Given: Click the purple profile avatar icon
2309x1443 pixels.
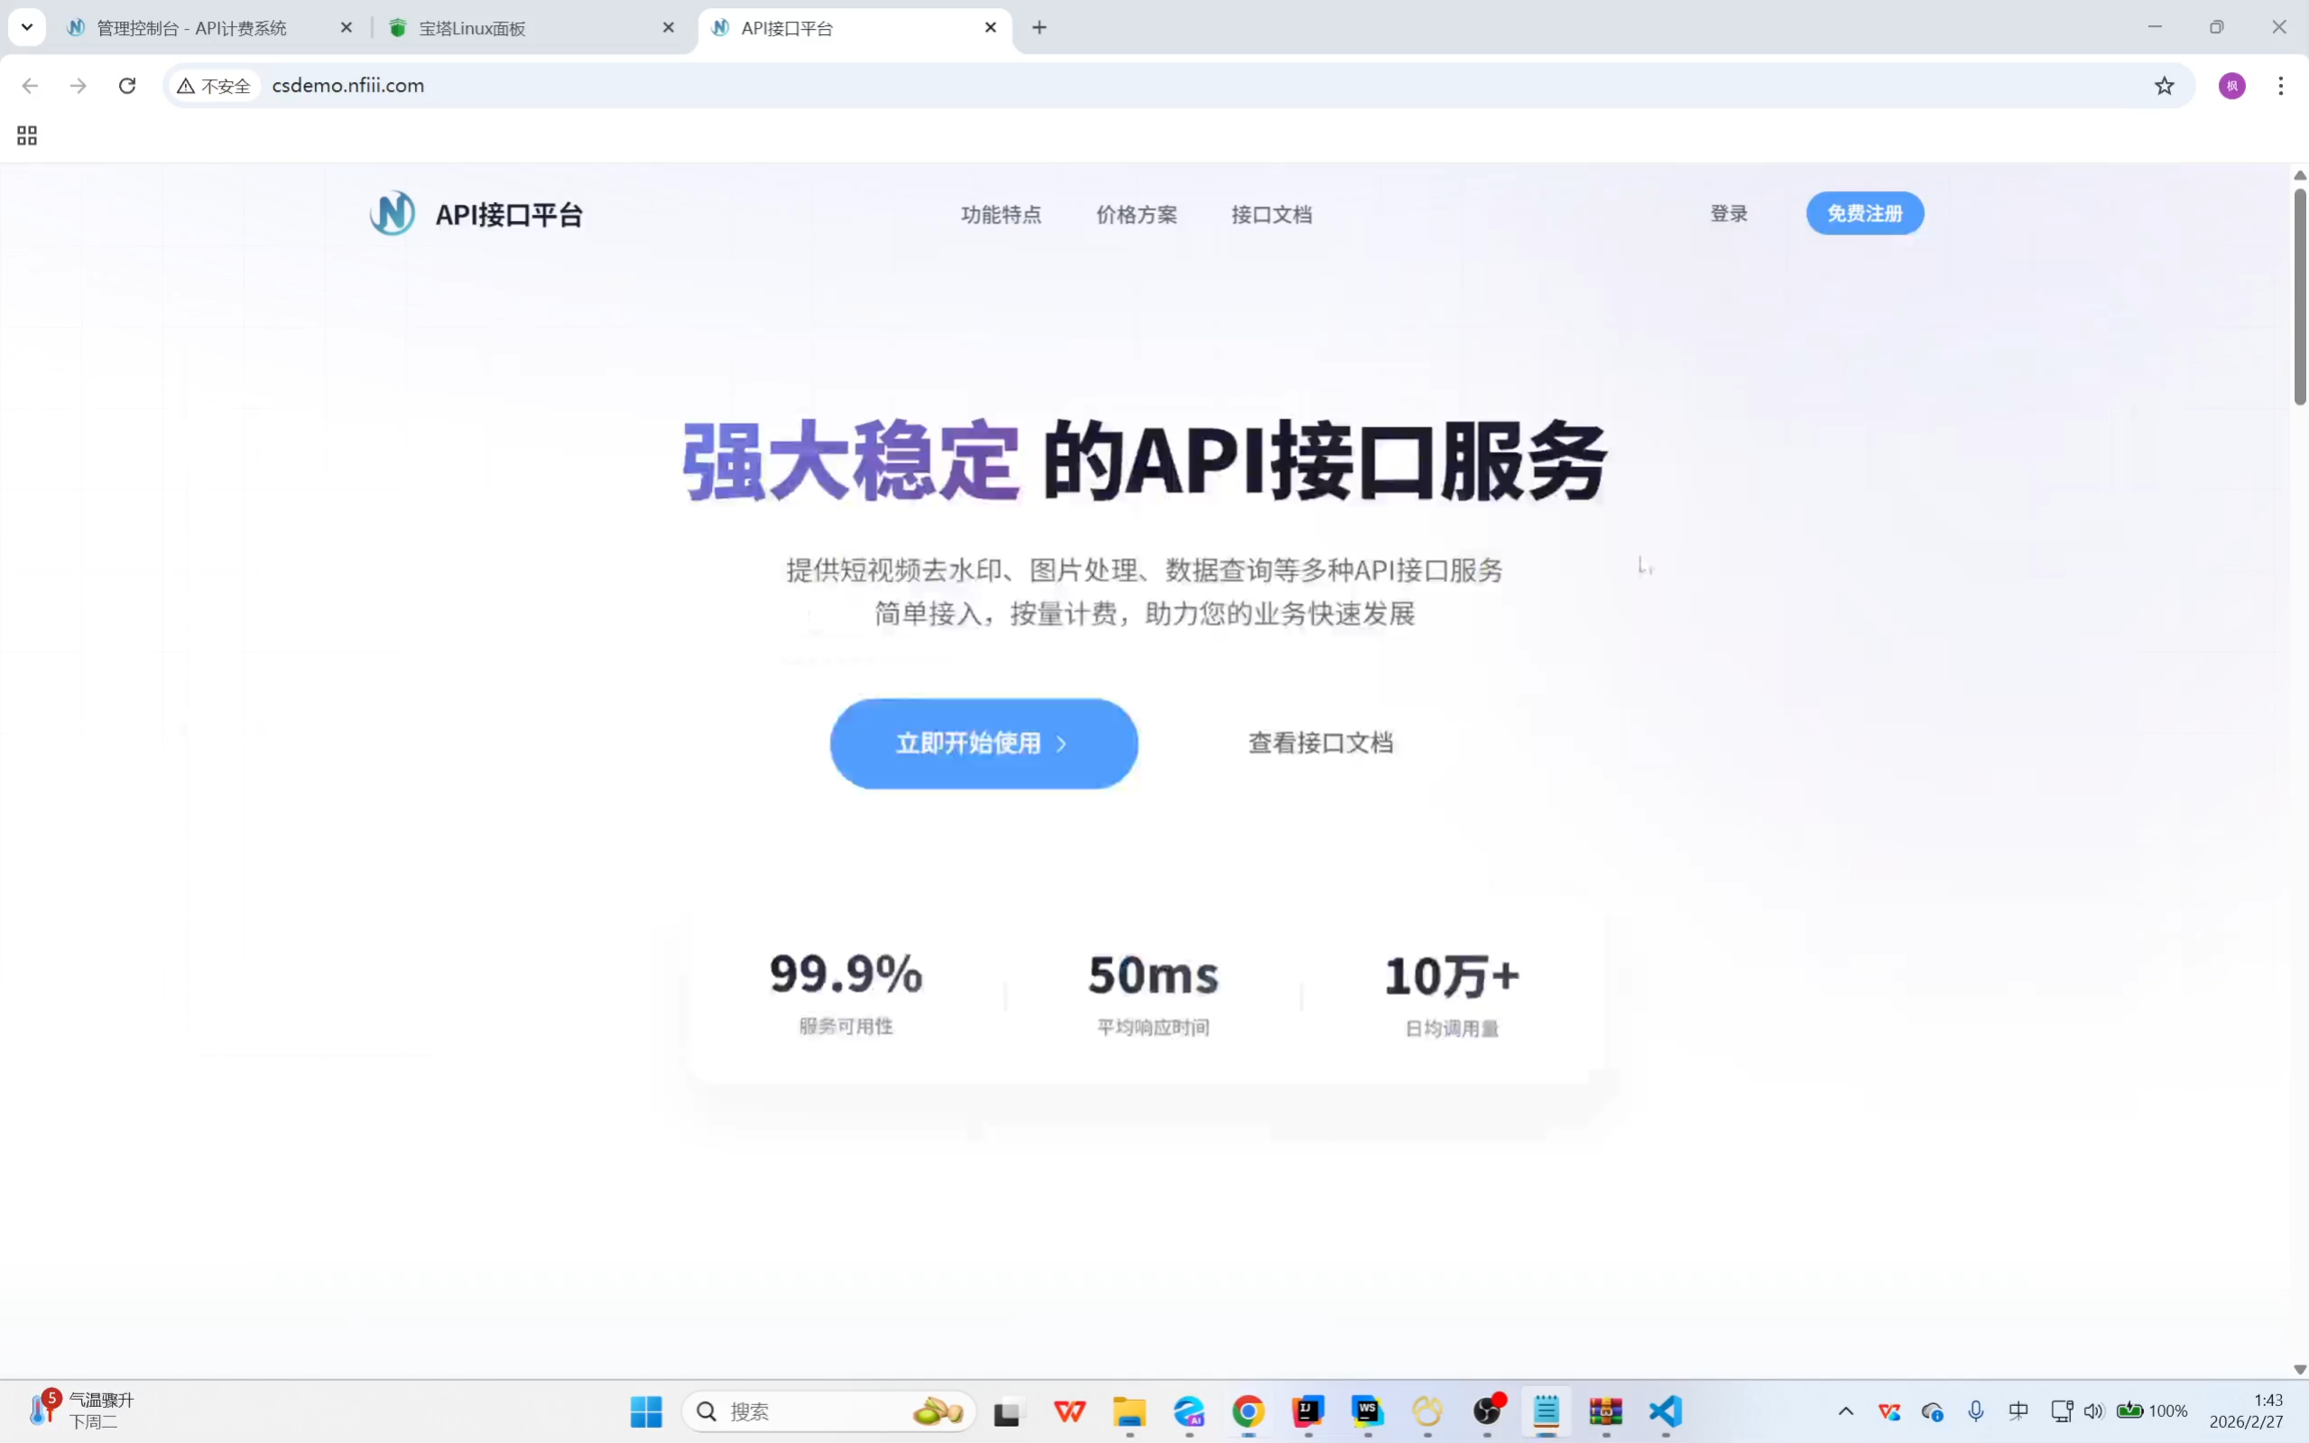Looking at the screenshot, I should tap(2231, 86).
